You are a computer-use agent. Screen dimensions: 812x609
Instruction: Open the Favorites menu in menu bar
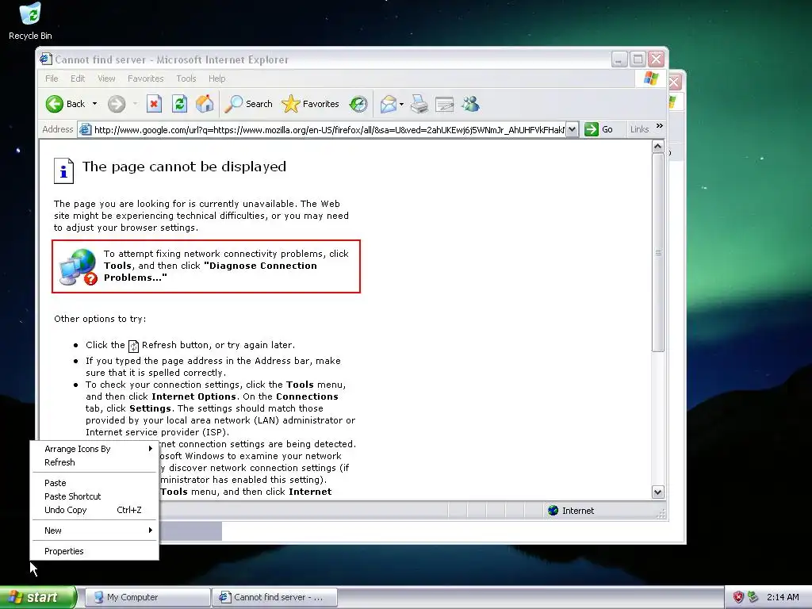coord(146,79)
